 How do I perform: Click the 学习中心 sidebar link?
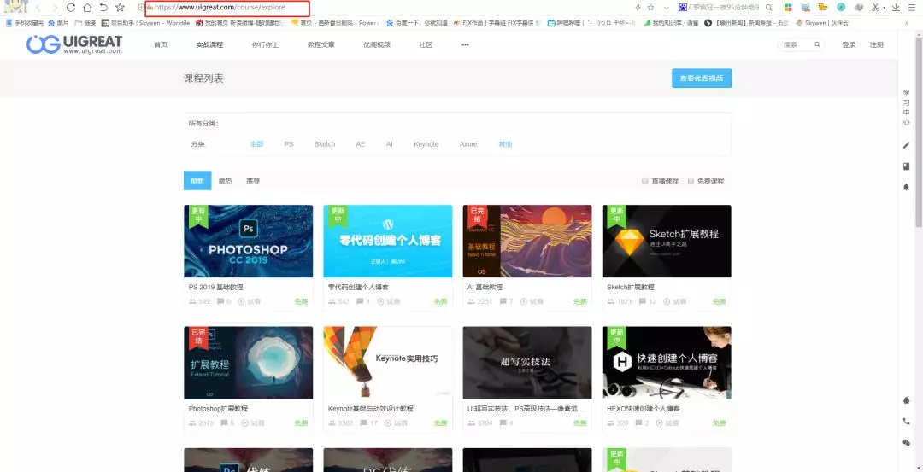pyautogui.click(x=907, y=108)
